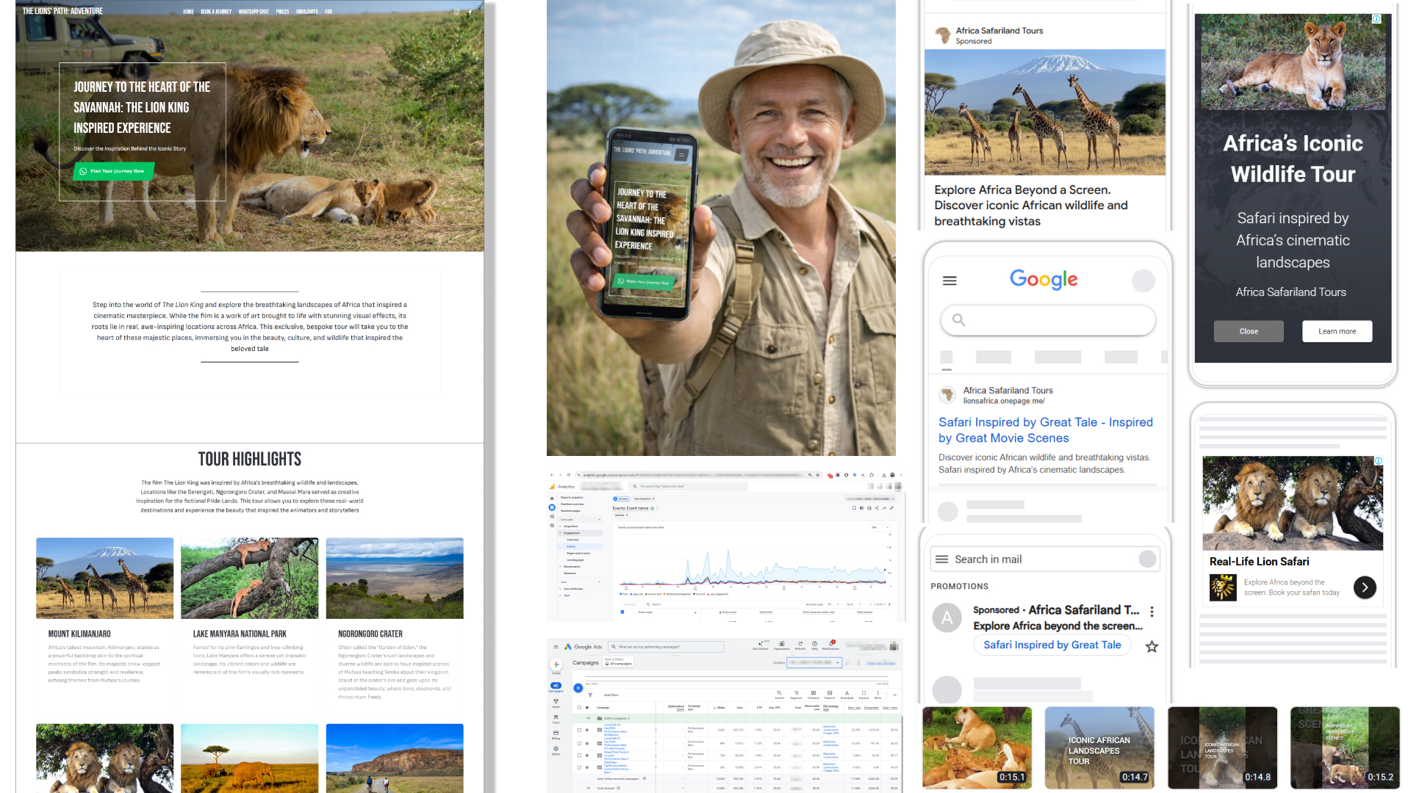Screen dimensions: 1411x793
Task: Open Ads Advisor in the Google Ads top bar
Action: (x=761, y=645)
